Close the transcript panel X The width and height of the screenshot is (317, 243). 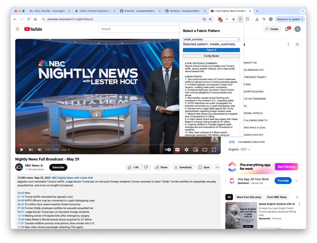(297, 45)
